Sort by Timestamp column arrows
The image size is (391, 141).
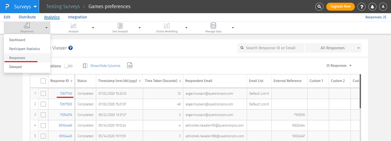click(140, 81)
